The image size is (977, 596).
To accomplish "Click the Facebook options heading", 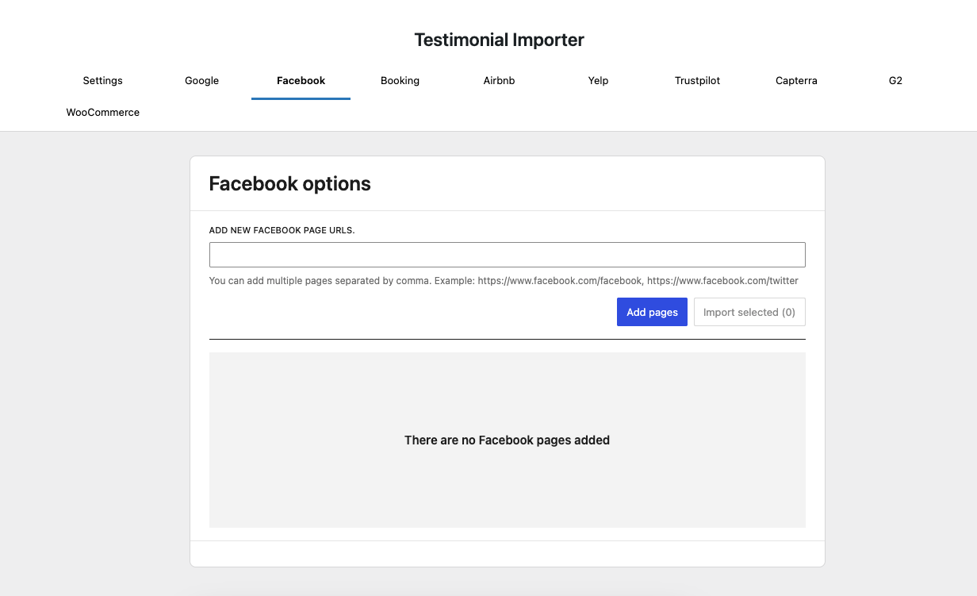I will coord(289,183).
